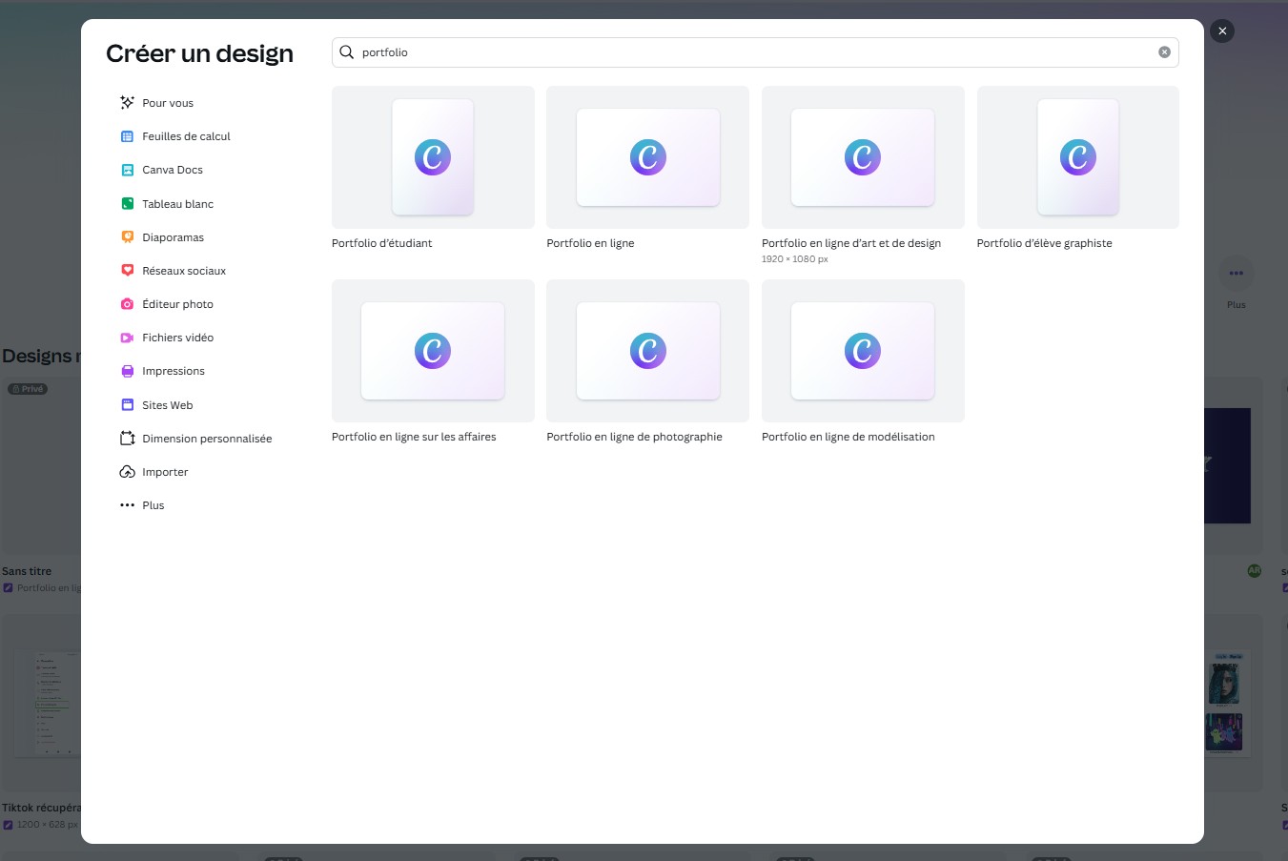Click the Portfolio d'étudiant caption text

coord(381,243)
